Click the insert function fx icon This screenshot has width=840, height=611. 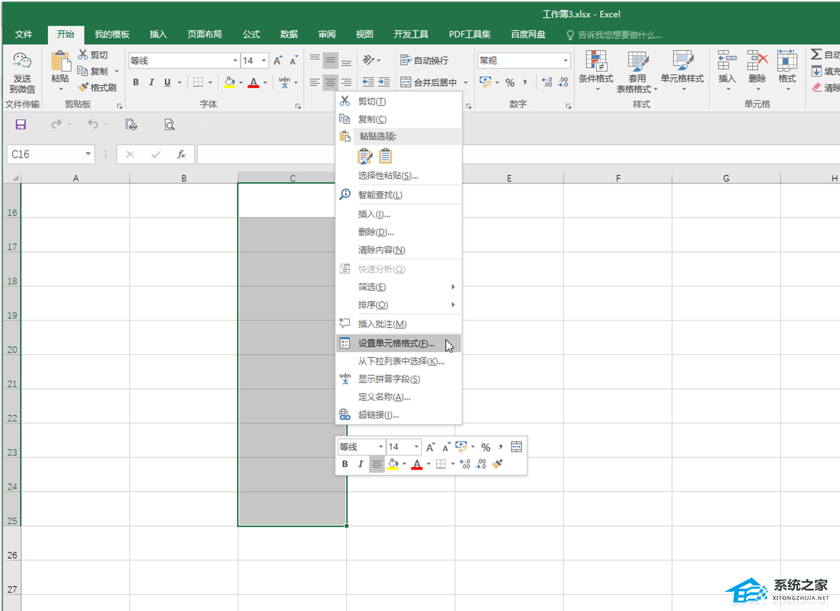[181, 154]
